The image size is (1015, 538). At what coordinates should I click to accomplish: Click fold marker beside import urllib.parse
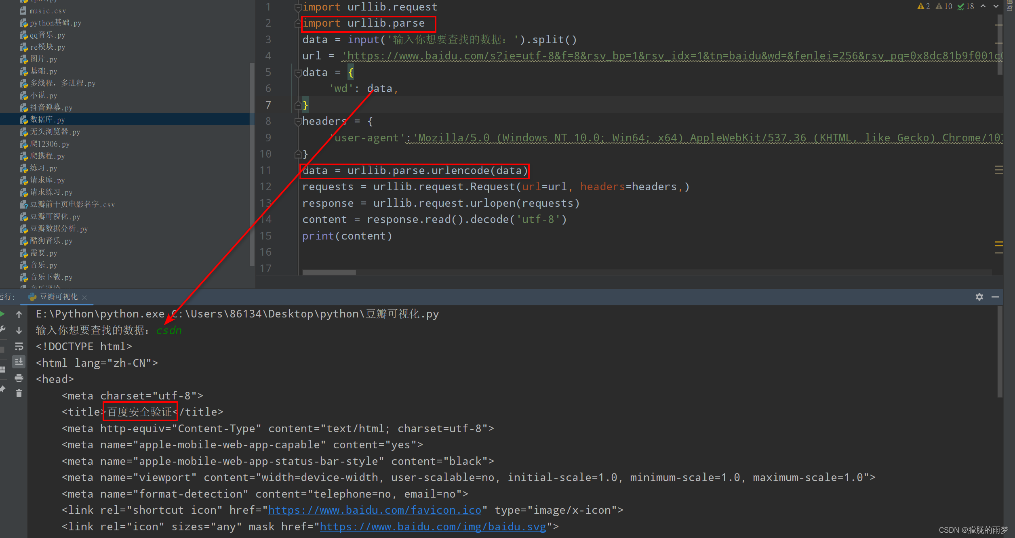(298, 23)
